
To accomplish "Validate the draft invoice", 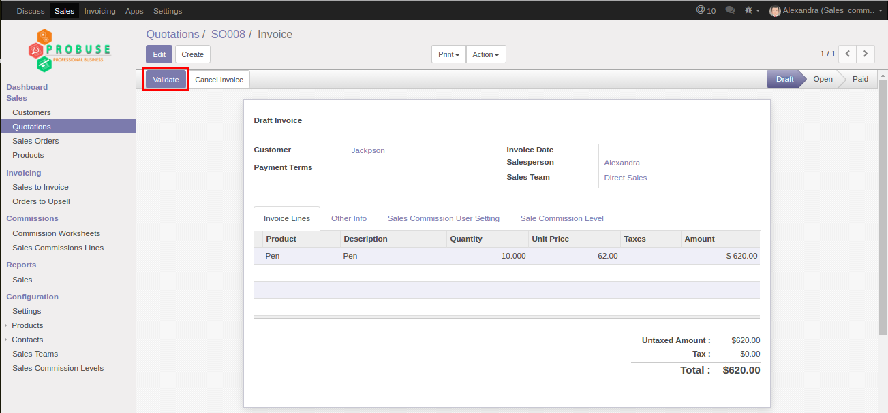I will 166,80.
